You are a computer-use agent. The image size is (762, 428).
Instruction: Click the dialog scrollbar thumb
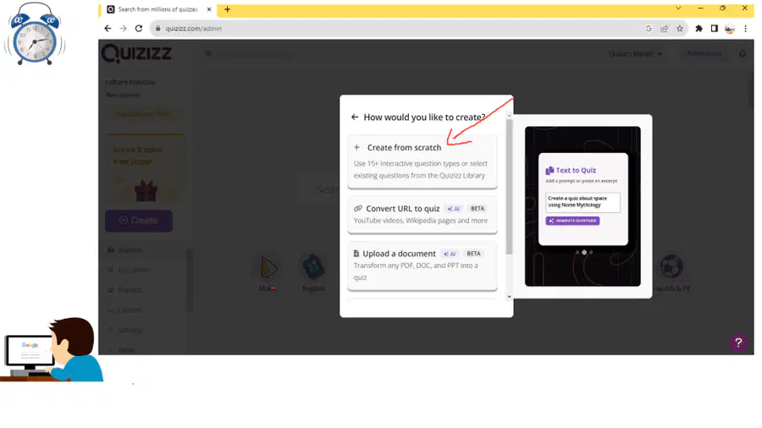(x=509, y=187)
